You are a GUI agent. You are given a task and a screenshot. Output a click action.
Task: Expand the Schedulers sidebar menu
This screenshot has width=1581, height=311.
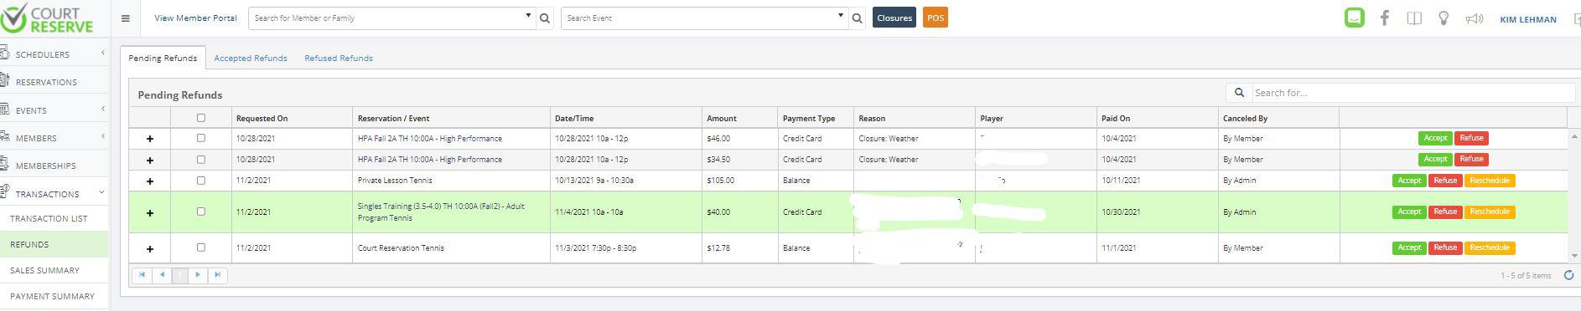[x=54, y=54]
